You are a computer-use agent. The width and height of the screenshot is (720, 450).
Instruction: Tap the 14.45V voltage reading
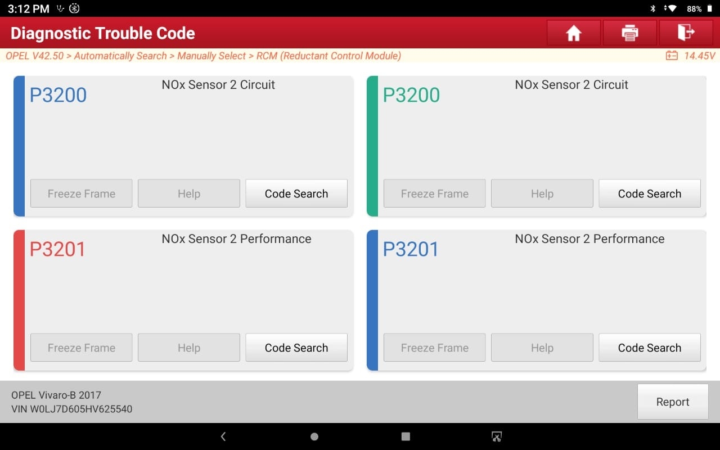[699, 56]
